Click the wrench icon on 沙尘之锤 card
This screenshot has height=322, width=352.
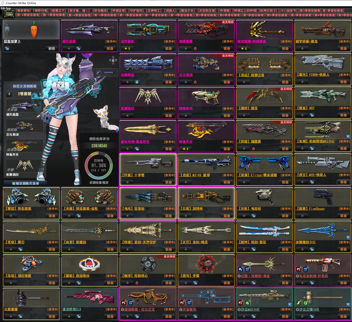tap(348, 304)
